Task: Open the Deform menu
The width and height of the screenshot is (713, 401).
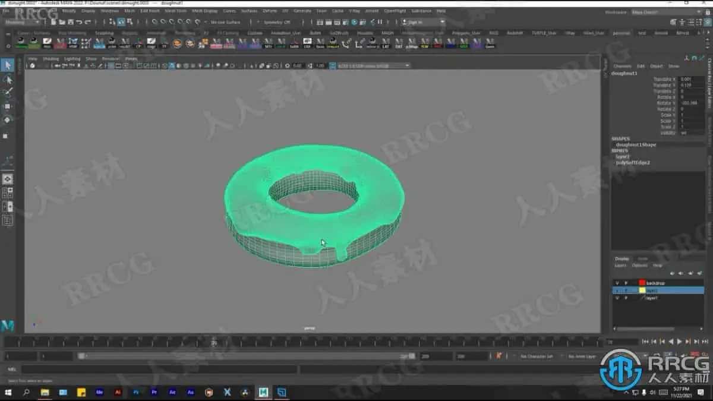Action: [x=270, y=11]
